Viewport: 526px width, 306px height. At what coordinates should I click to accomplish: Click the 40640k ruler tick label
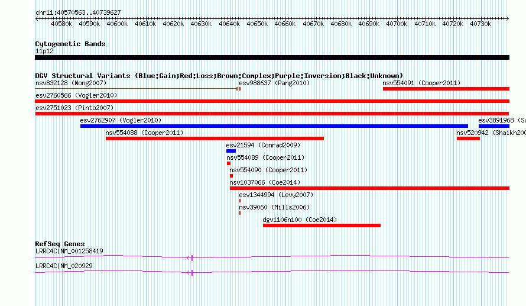coord(229,24)
